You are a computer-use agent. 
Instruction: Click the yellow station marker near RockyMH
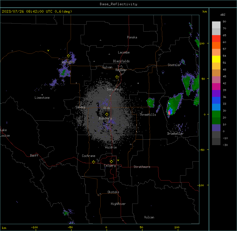69,56
